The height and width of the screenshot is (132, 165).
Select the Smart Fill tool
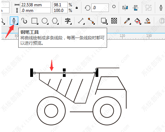(147, 21)
